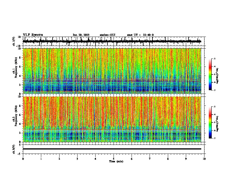Screen dimensions: 230x178
Task: Click the ch.2 spectrogram color scale bar
Action: 210,122
